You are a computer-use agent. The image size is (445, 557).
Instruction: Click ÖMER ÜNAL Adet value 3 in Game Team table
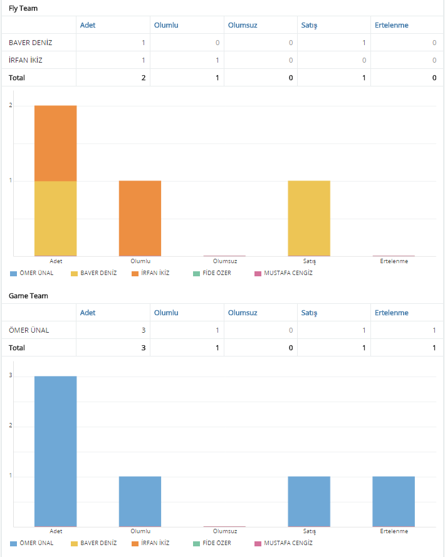[x=144, y=330]
